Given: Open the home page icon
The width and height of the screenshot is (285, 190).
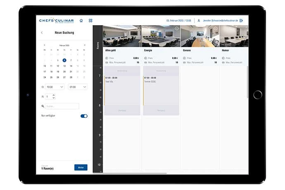Looking at the screenshot, I should [81, 20].
